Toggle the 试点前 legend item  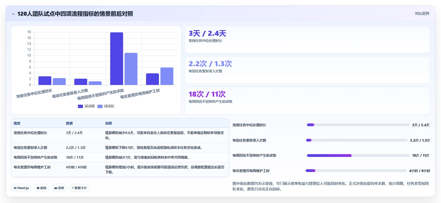86,106
